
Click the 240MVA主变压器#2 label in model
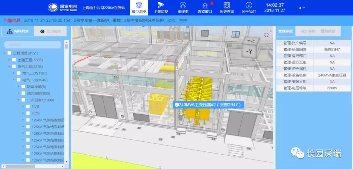[208, 105]
